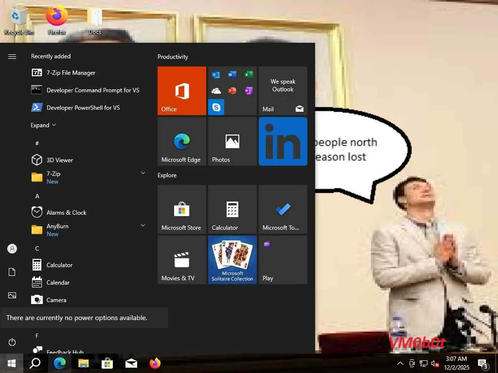The image size is (498, 373).
Task: Click the network tray icon
Action: coord(424,363)
